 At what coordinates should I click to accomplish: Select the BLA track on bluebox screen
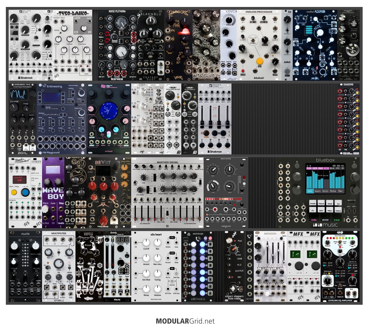[x=332, y=168]
